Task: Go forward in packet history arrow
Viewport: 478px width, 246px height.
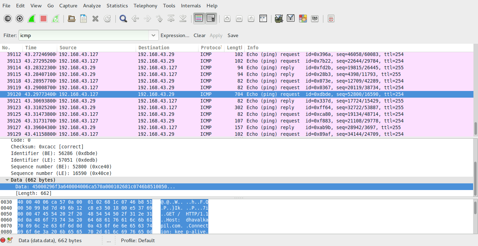Action: [147, 19]
